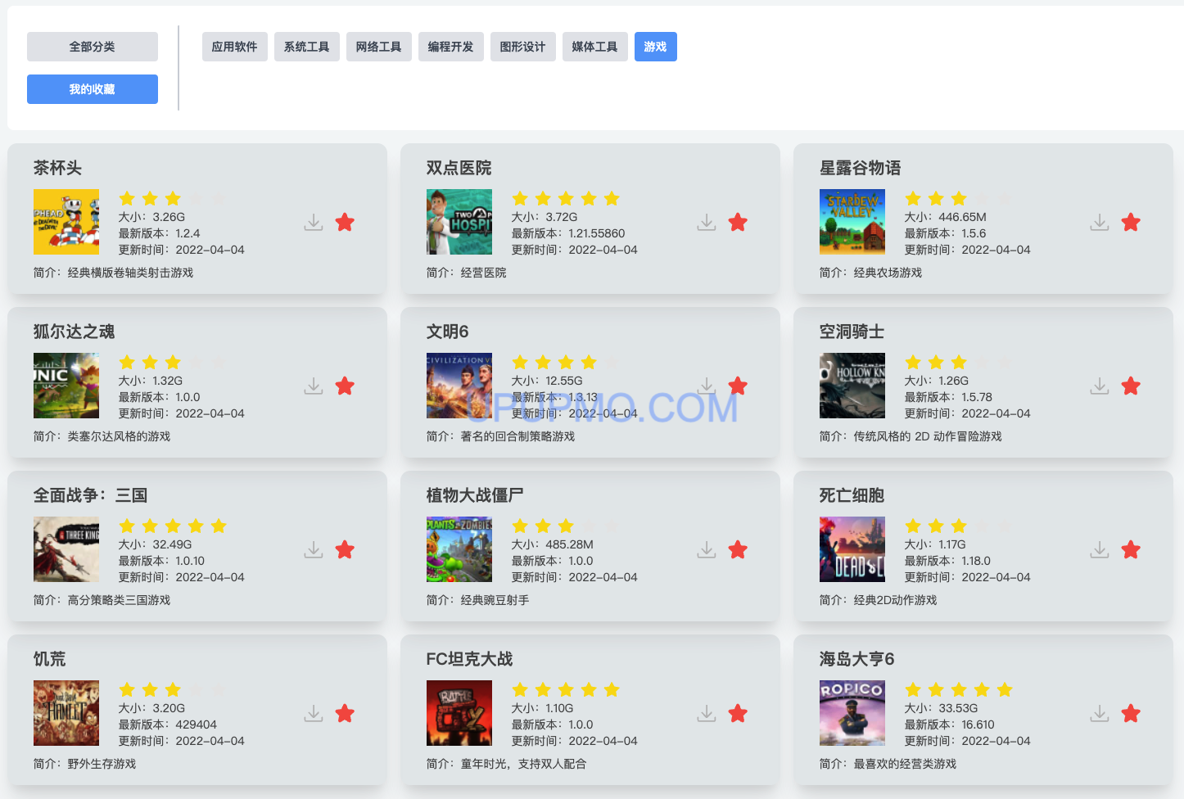Download the 狐尔达之魂 game

click(314, 386)
